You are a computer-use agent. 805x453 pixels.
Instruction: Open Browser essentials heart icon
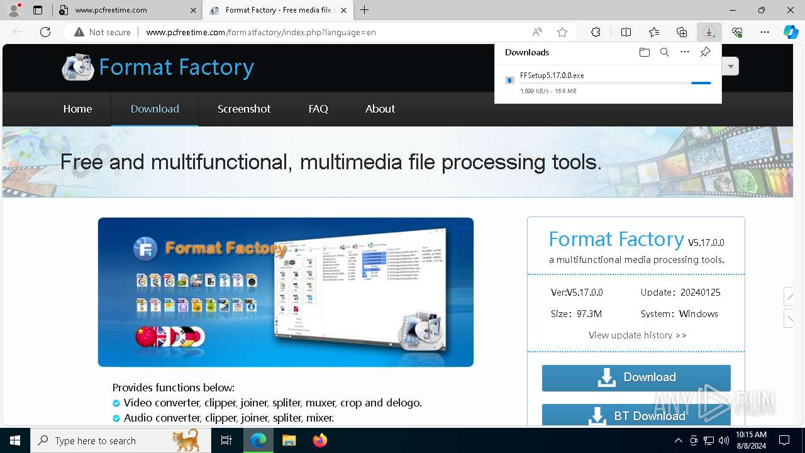[x=737, y=32]
